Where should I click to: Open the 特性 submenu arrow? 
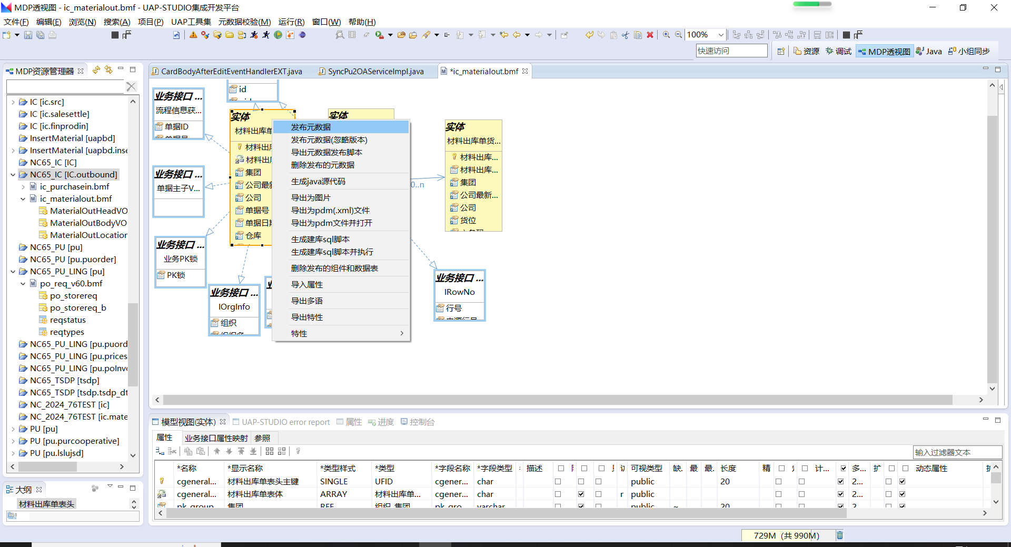pyautogui.click(x=402, y=333)
